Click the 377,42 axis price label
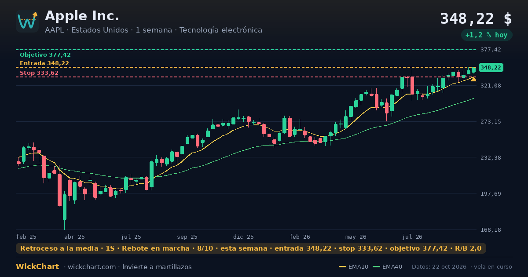Screen dimensions: 528x277 [x=491, y=50]
